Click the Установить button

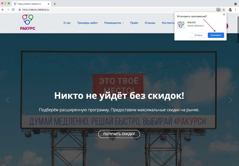click(x=216, y=35)
